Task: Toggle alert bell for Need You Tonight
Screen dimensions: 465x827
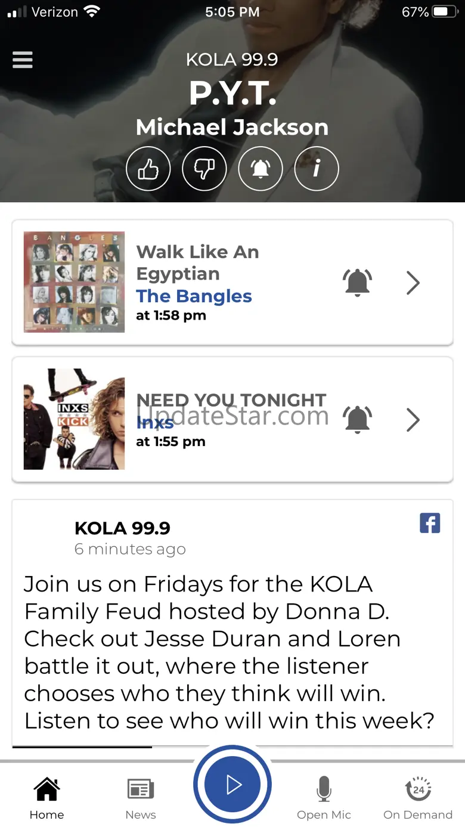Action: click(357, 420)
